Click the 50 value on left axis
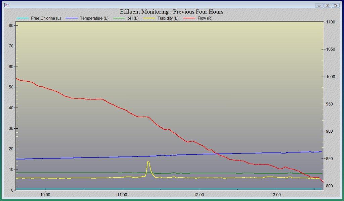Viewport: 344px width, 201px height. click(11, 87)
